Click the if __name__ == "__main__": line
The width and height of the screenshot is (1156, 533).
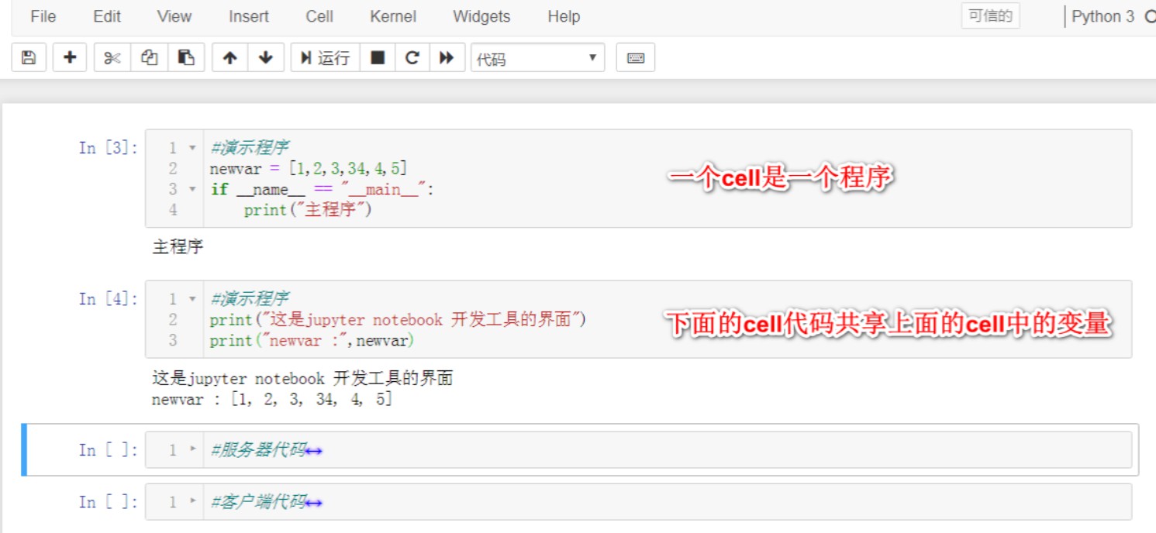click(x=323, y=189)
